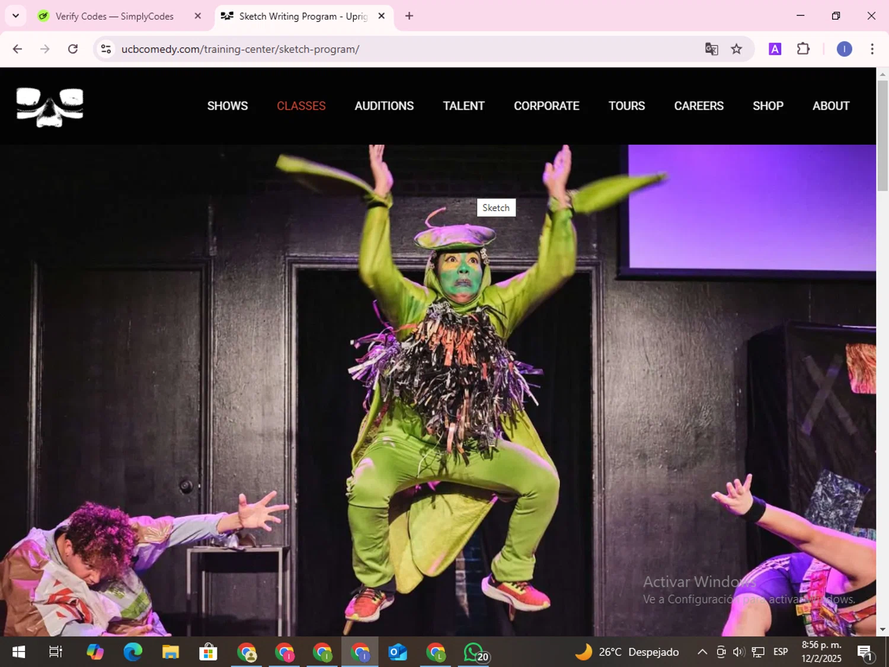Screen dimensions: 889x667
Task: Open the active Chrome window in taskbar
Action: coord(360,652)
